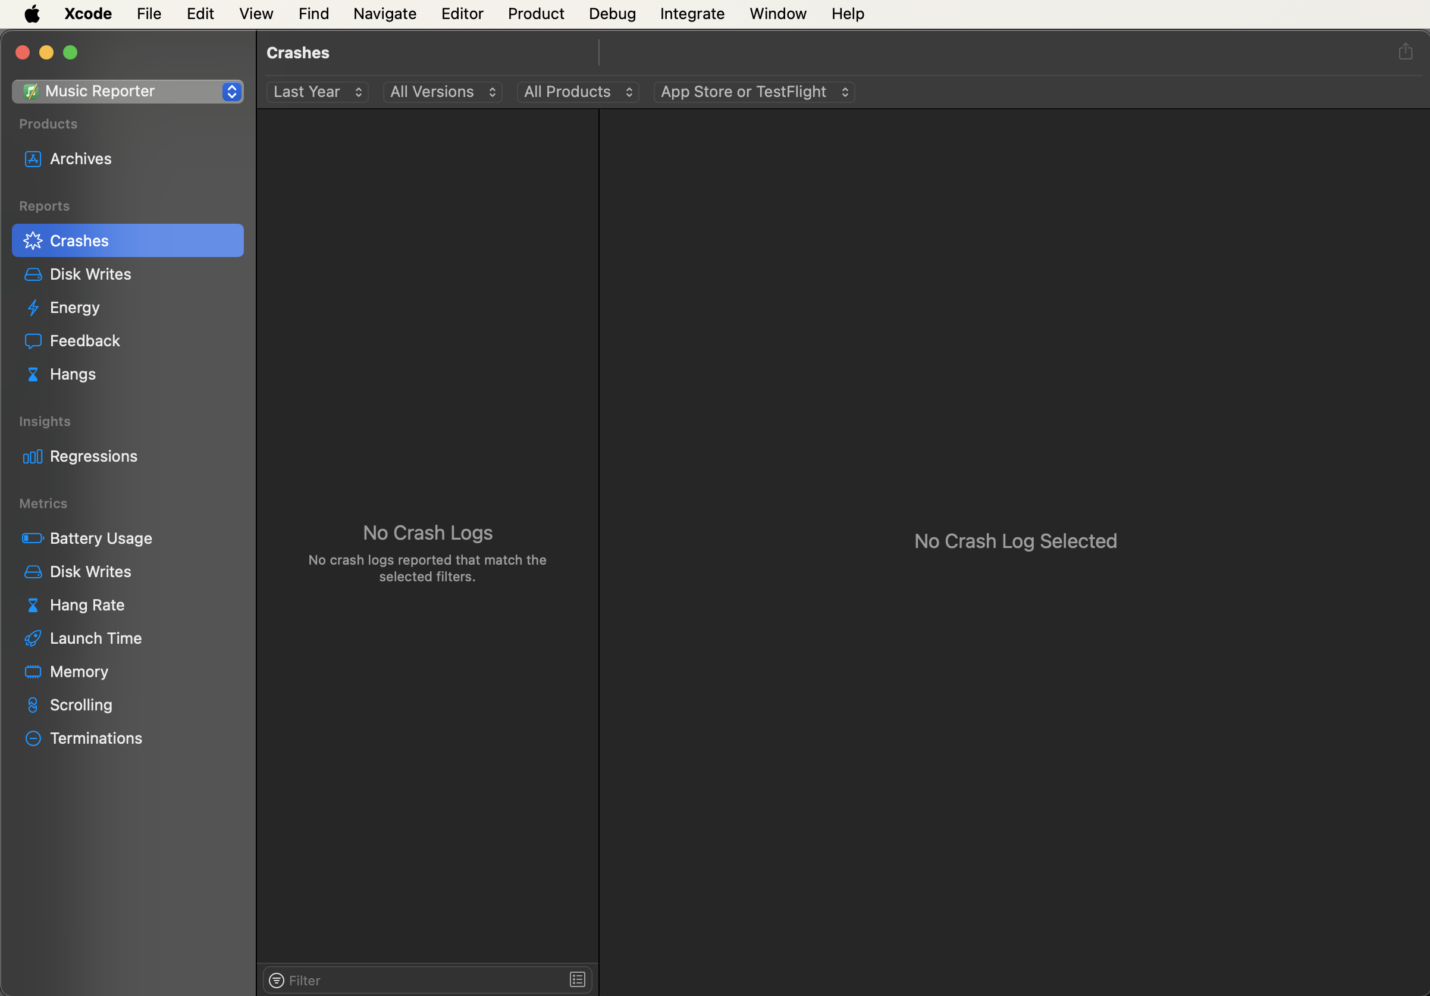Viewport: 1430px width, 996px height.
Task: Click the Scrolling icon in Metrics
Action: (32, 705)
